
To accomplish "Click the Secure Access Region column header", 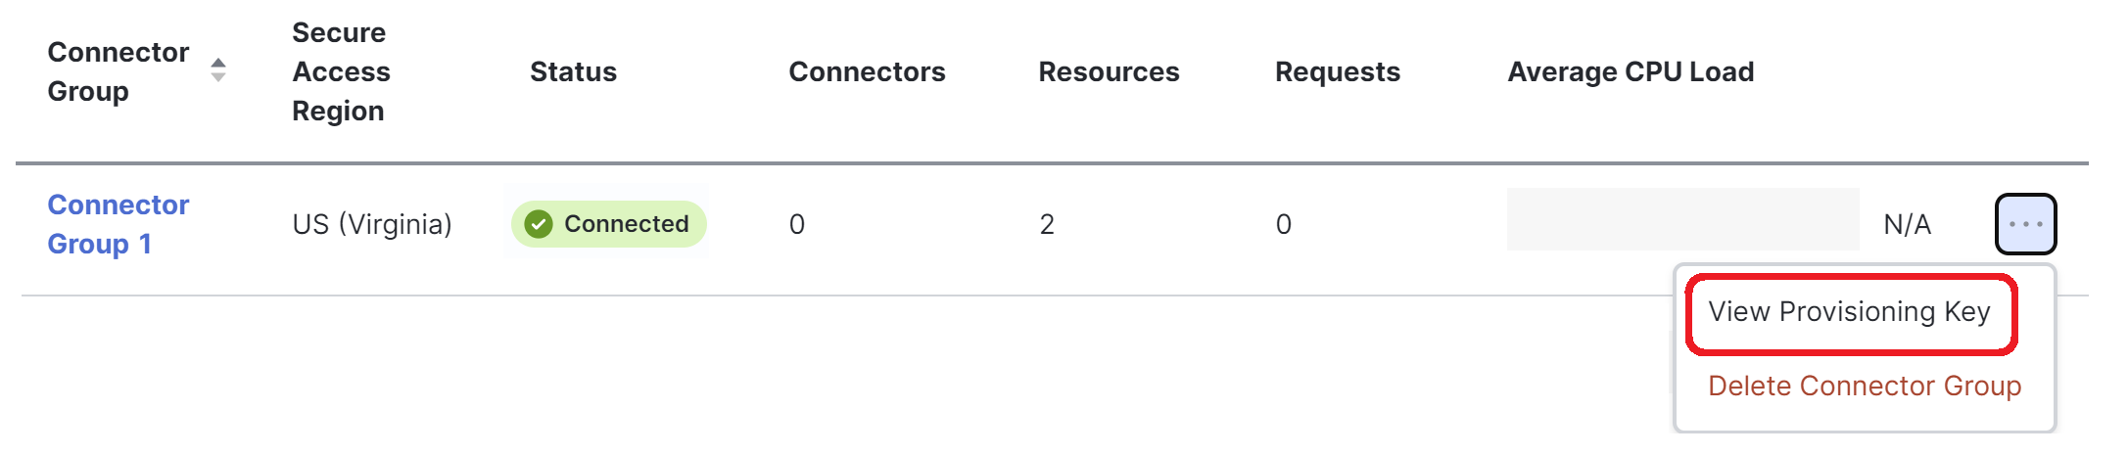I will (341, 71).
